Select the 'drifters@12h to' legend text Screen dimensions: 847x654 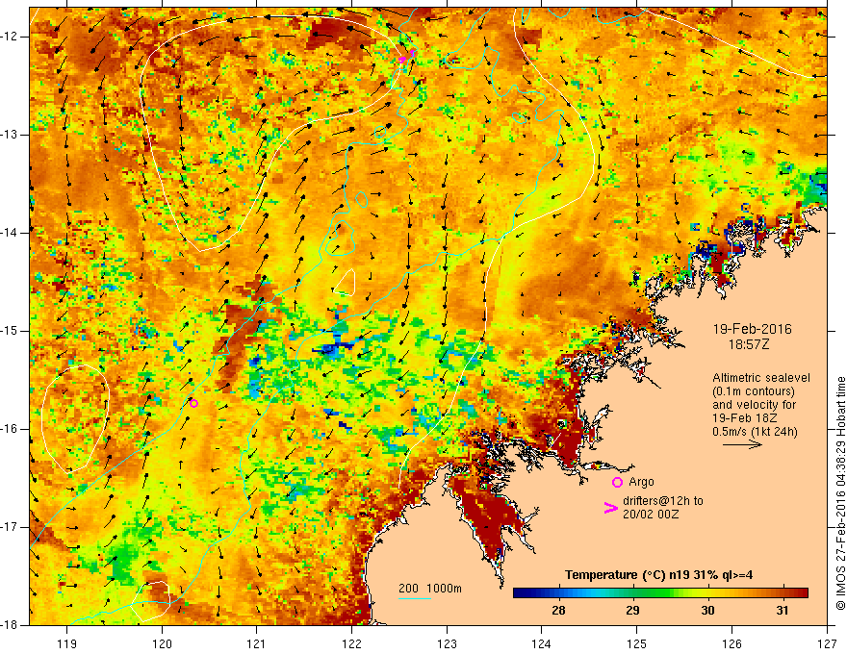(x=663, y=501)
